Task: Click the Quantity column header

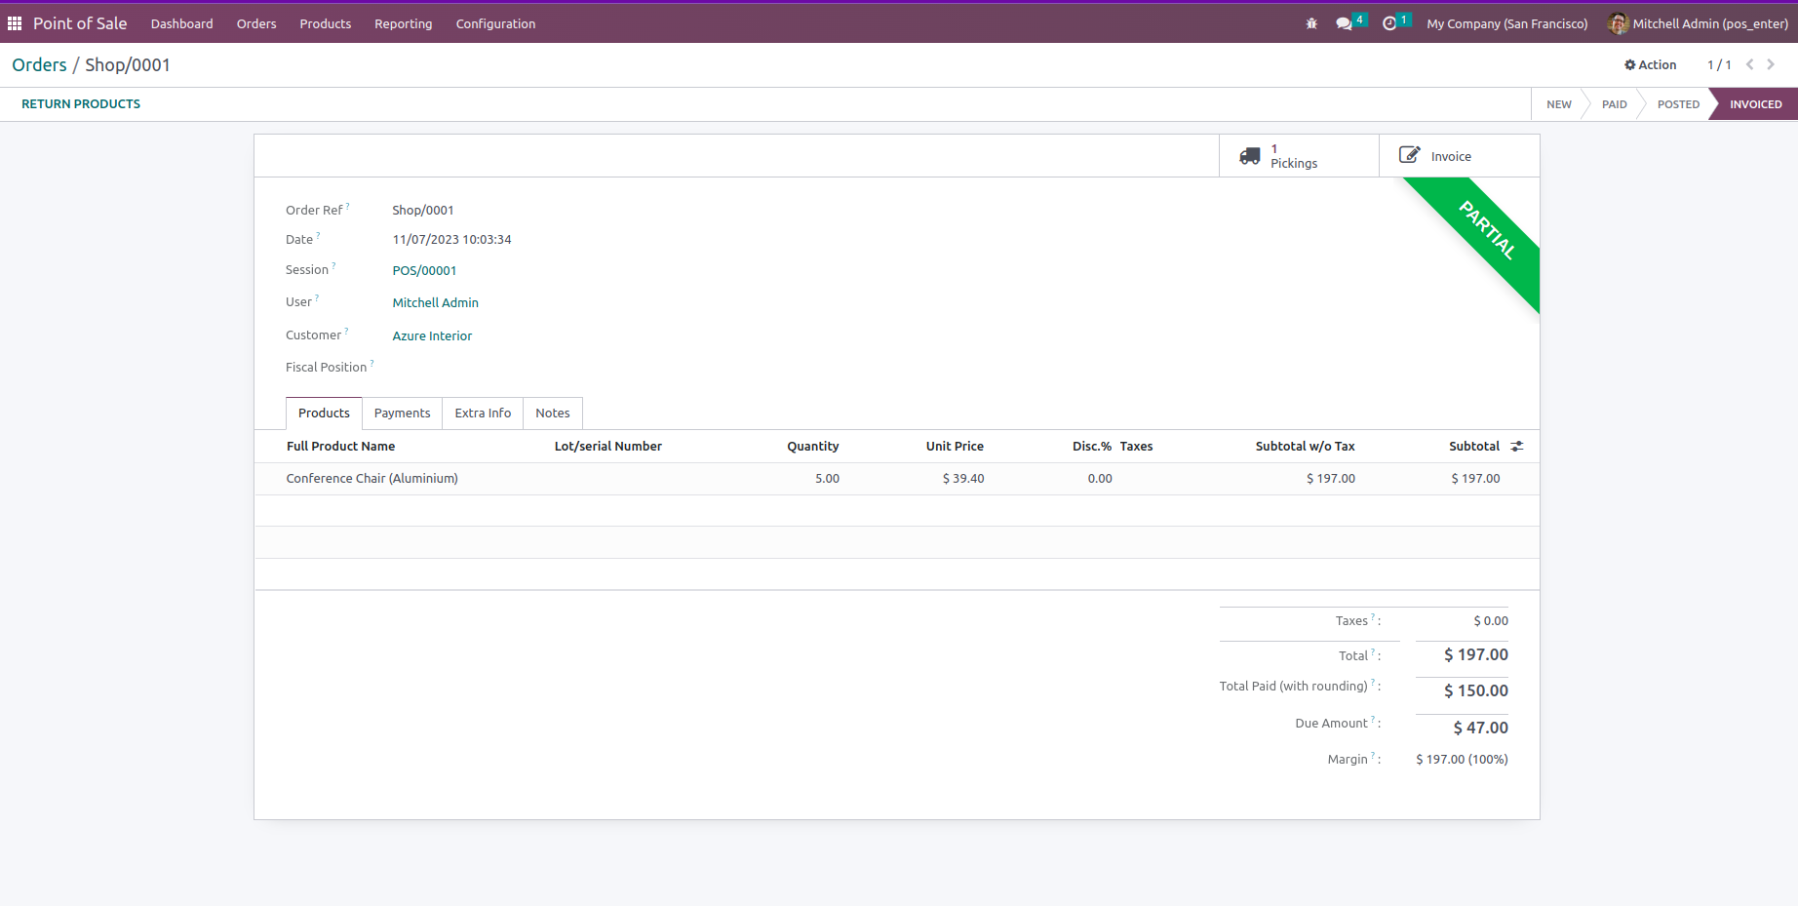Action: [x=813, y=447]
